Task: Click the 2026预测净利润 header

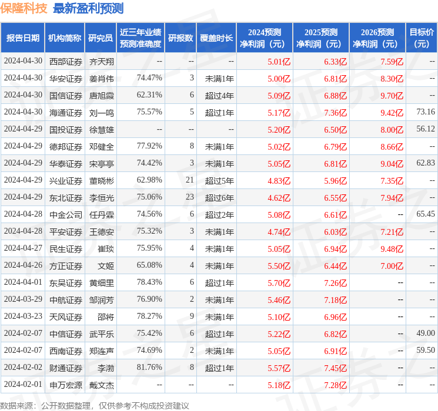Action: coord(377,38)
